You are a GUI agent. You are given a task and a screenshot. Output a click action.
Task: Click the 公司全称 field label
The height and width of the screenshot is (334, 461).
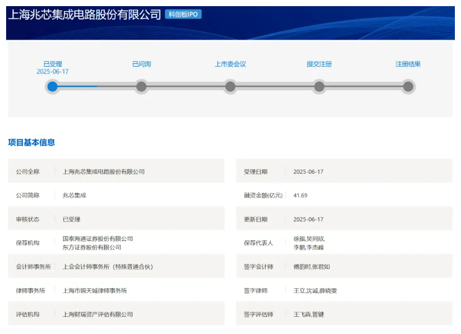tap(28, 171)
